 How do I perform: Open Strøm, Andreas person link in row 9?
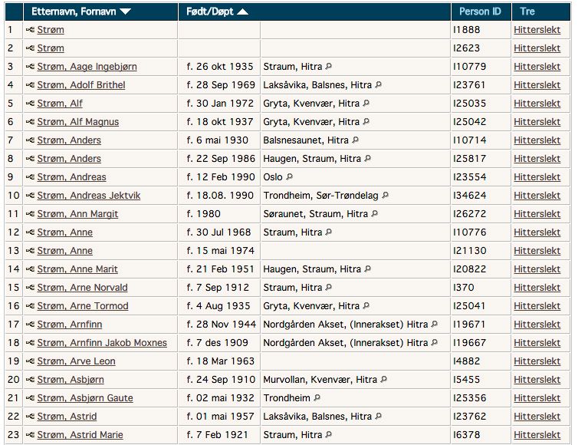click(71, 176)
